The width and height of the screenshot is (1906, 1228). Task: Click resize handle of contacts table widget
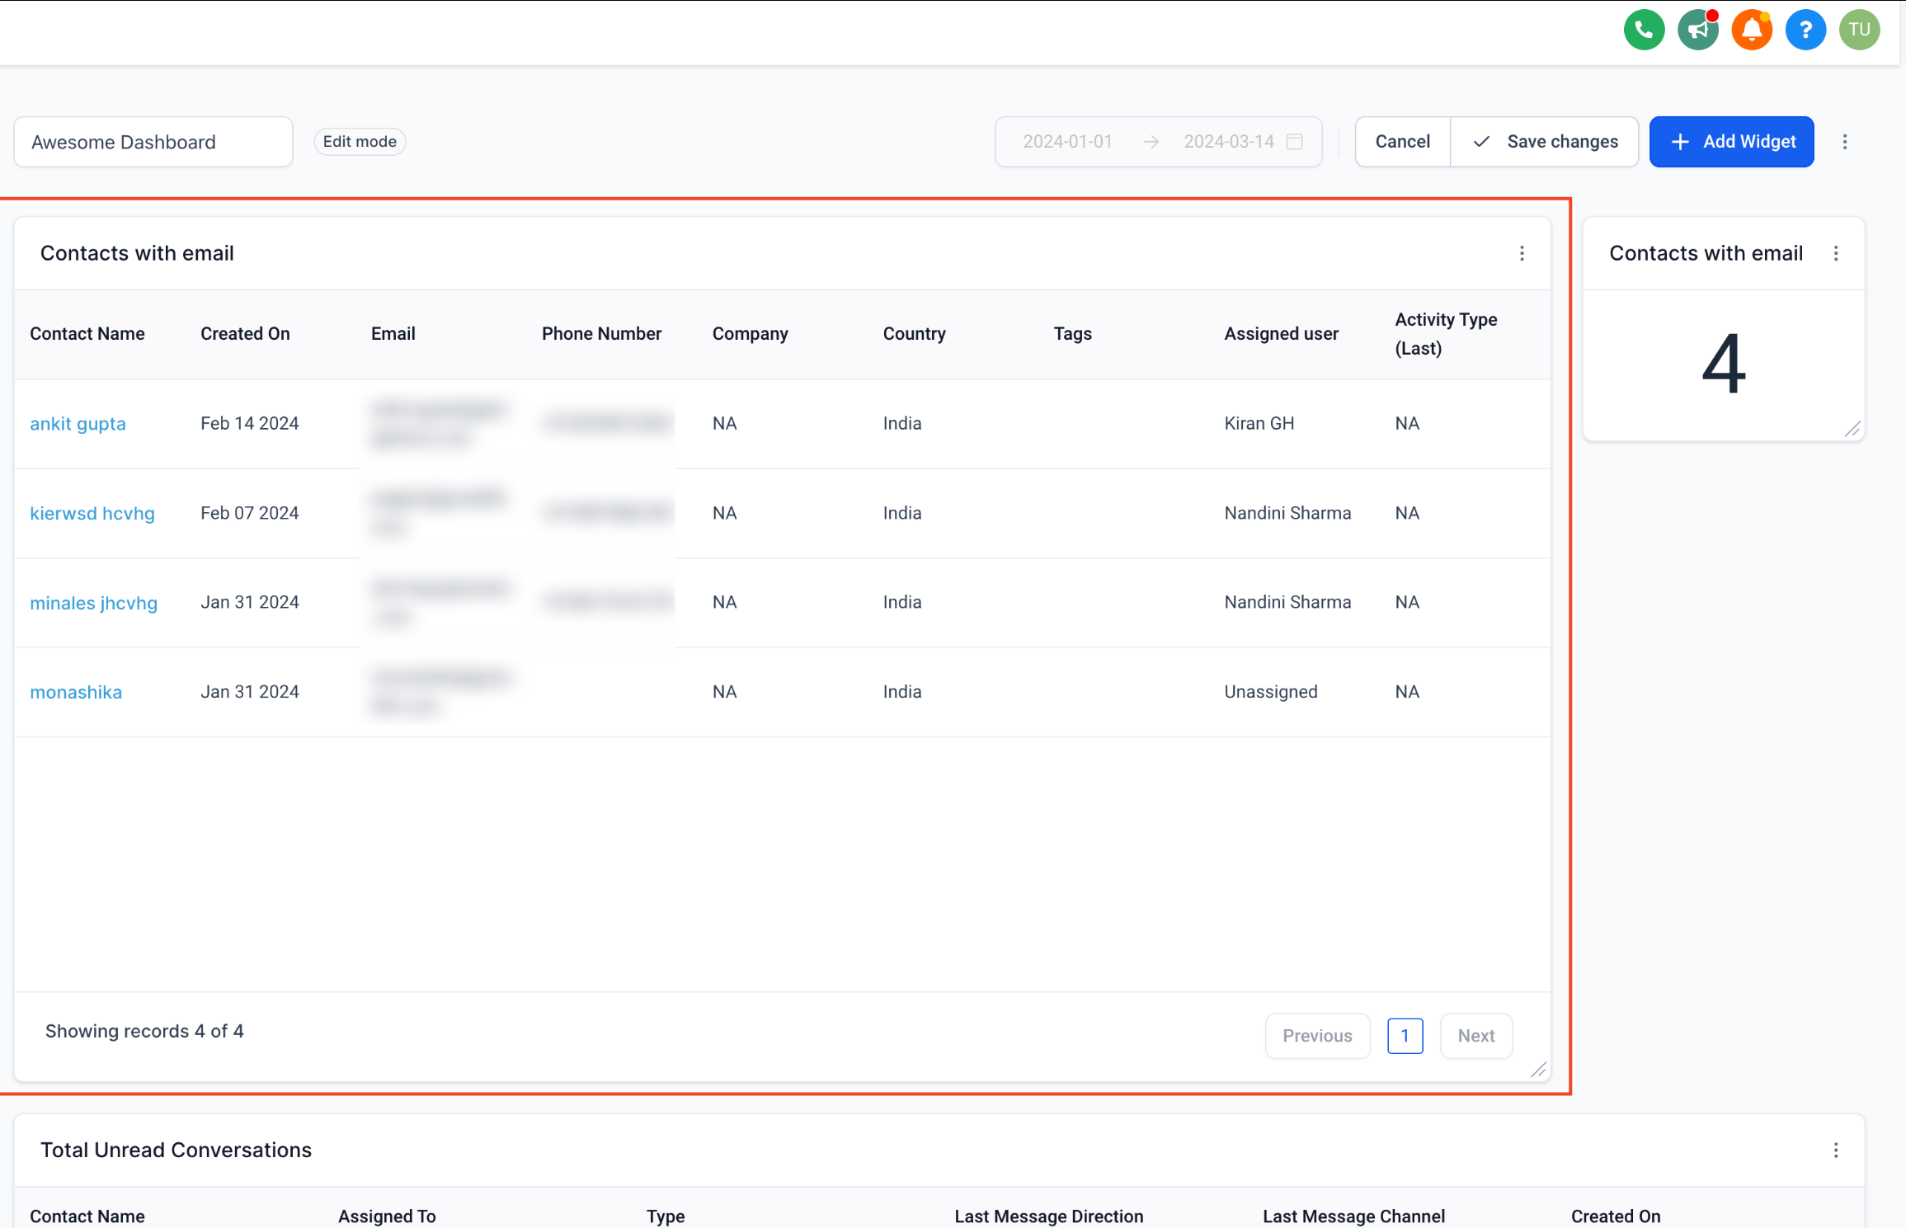tap(1538, 1070)
